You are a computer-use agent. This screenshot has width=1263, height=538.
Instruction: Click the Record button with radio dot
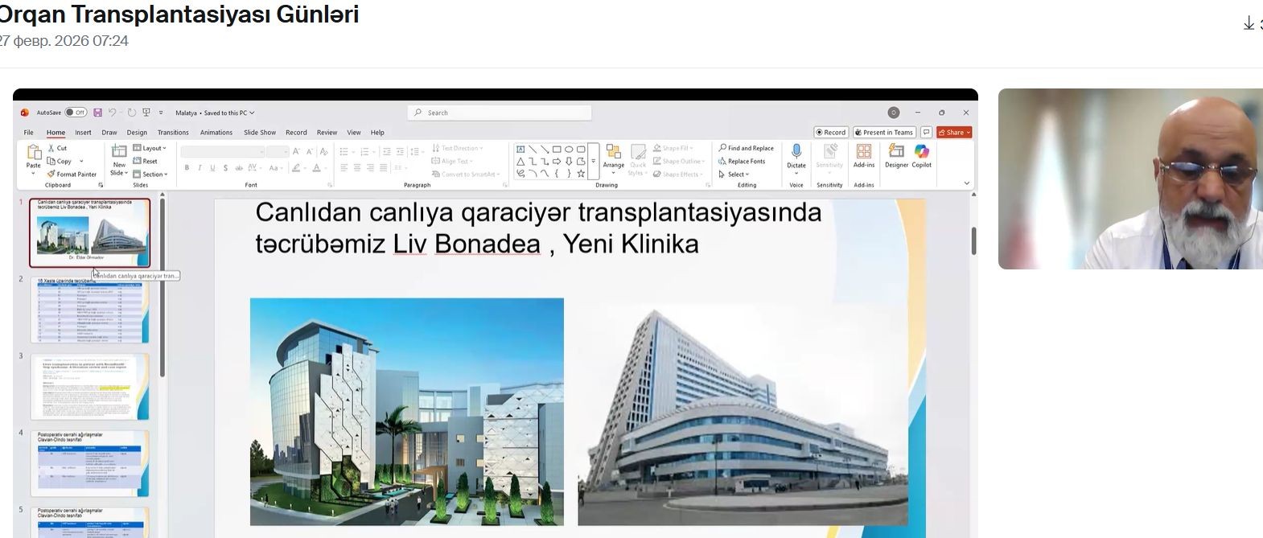(x=830, y=133)
